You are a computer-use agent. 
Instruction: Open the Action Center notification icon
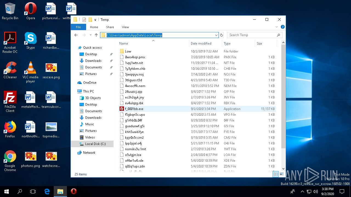pyautogui.click(x=342, y=192)
